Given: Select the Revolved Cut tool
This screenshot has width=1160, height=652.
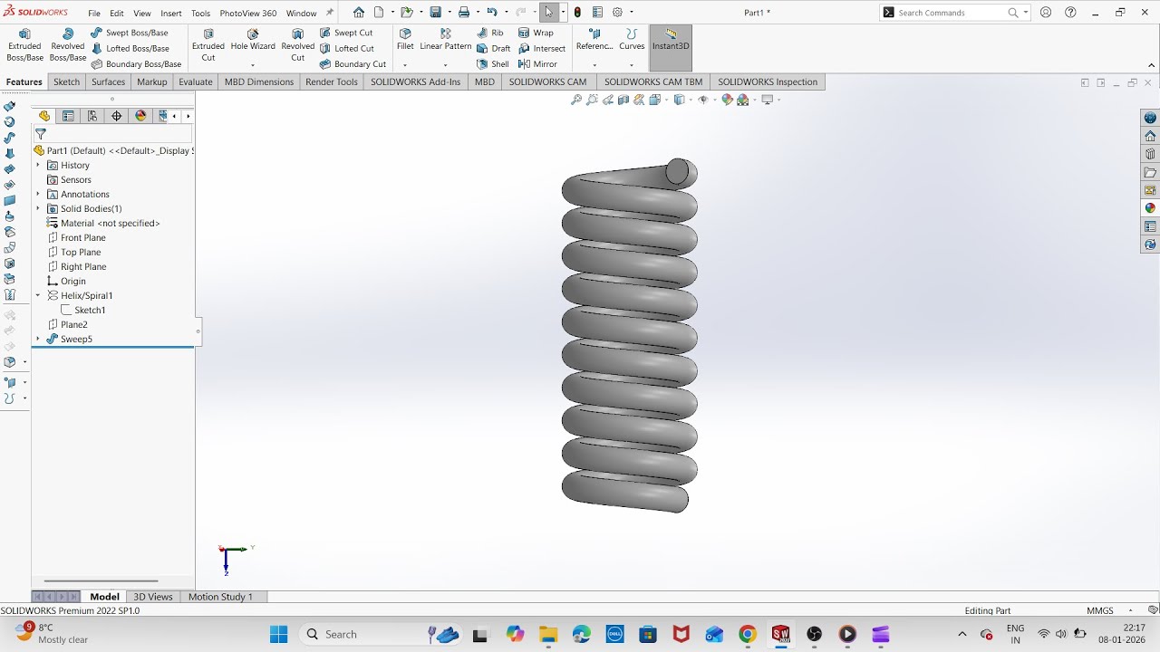Looking at the screenshot, I should 297,45.
